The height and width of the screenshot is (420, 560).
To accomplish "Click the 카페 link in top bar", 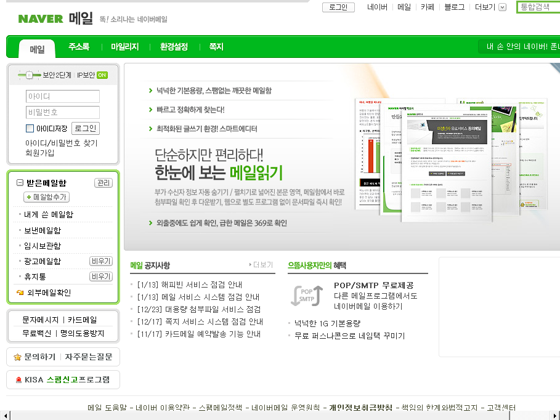I will tap(427, 7).
